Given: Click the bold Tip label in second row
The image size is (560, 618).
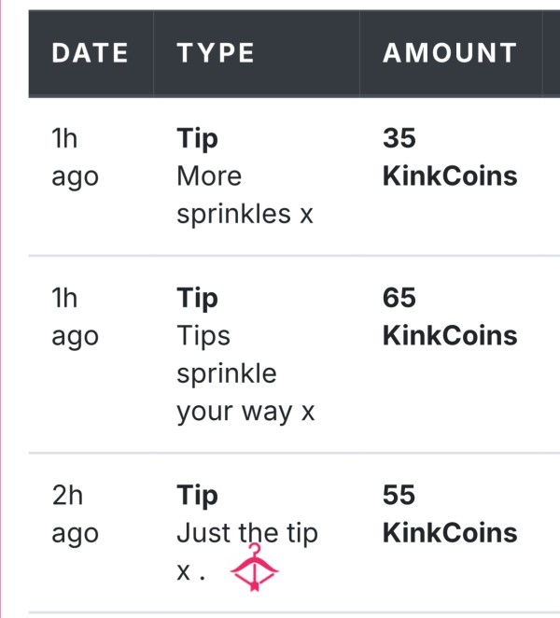Looking at the screenshot, I should pyautogui.click(x=197, y=299).
